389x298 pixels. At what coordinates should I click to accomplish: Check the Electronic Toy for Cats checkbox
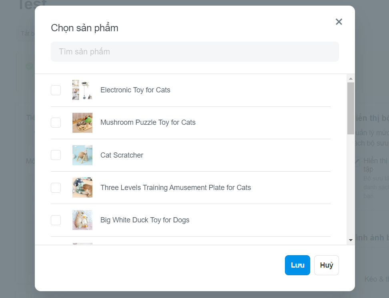[x=56, y=90]
